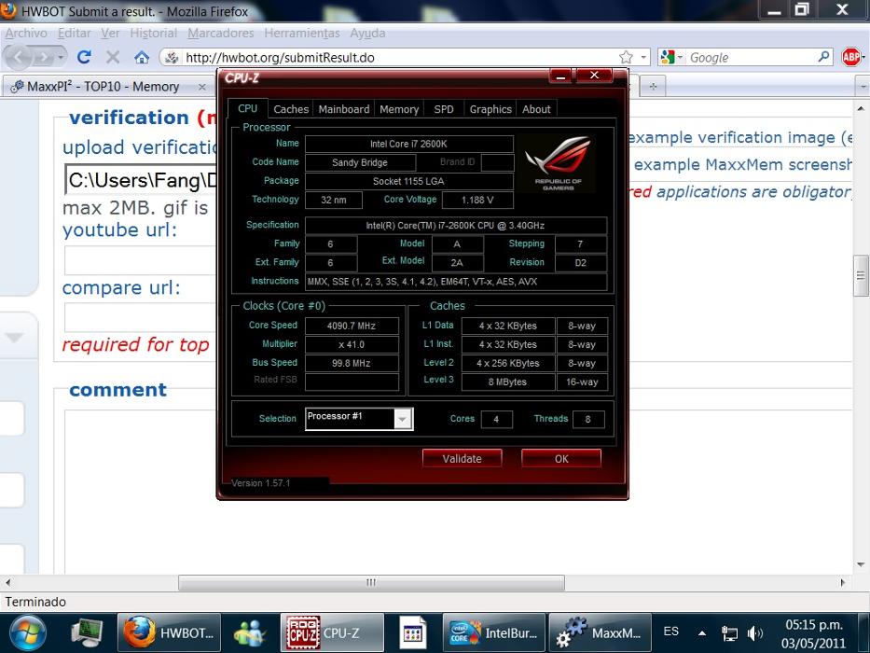The image size is (870, 653).
Task: Open volume speaker tray icon
Action: point(755,633)
